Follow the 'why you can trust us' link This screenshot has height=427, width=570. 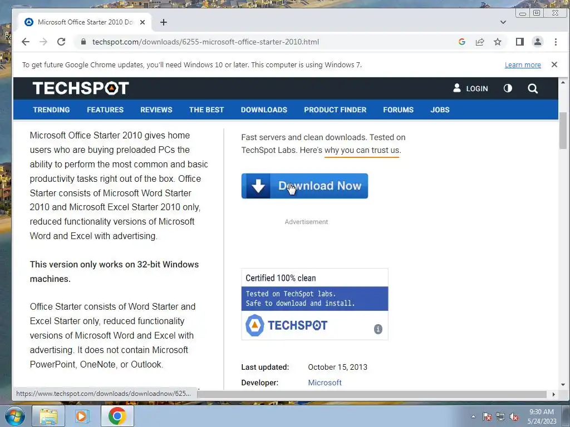click(362, 150)
